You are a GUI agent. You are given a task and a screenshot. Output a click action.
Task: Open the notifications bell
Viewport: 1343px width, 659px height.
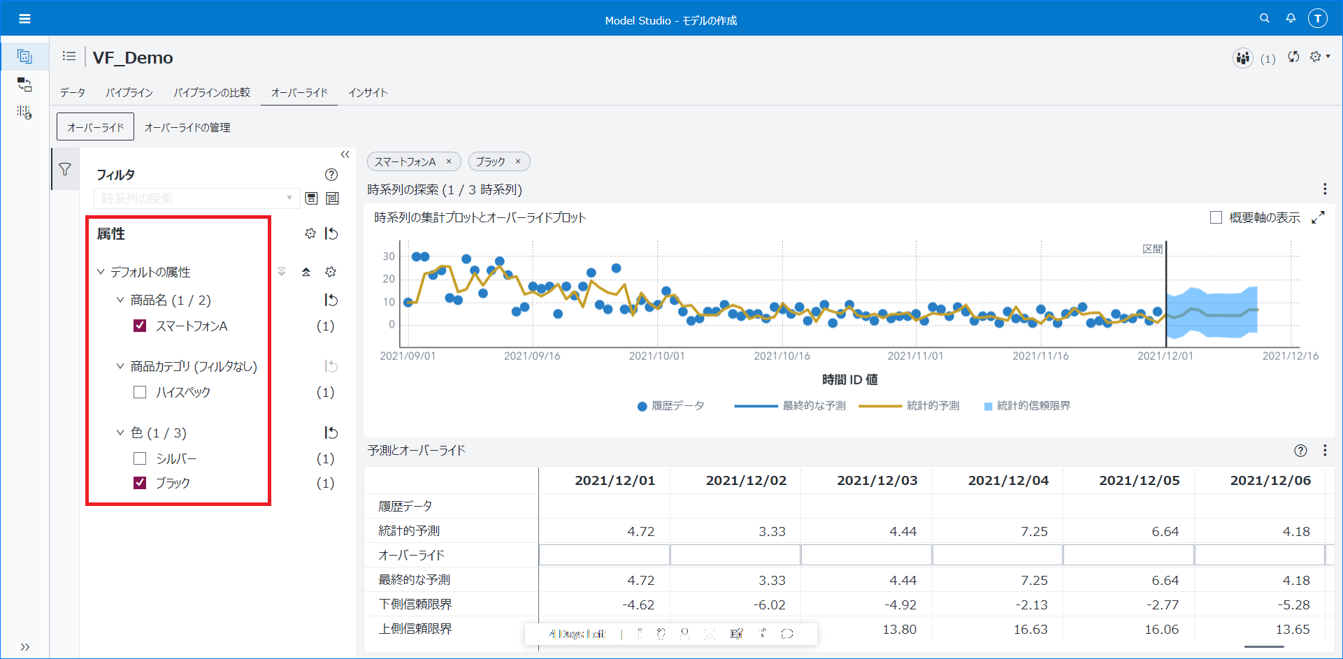[1291, 18]
